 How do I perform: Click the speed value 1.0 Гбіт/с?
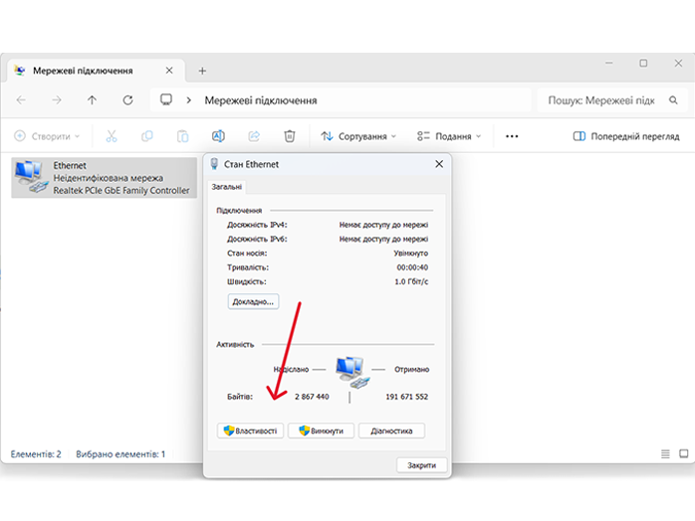(411, 281)
